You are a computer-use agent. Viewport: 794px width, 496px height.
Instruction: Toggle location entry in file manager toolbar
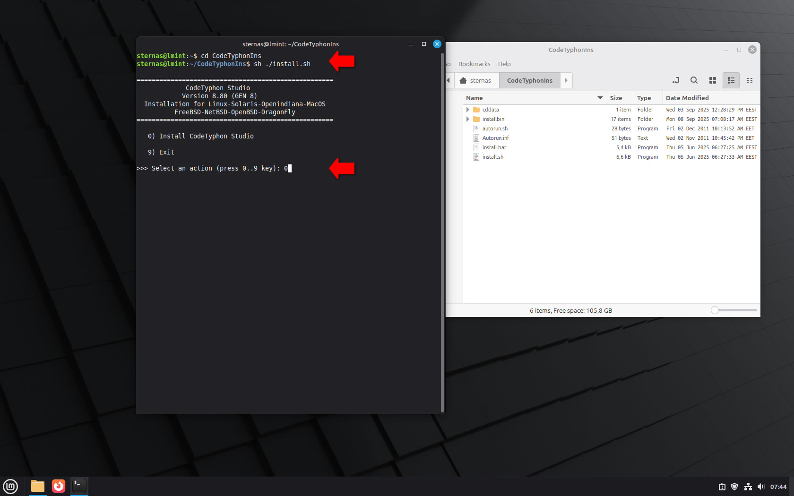click(x=676, y=80)
